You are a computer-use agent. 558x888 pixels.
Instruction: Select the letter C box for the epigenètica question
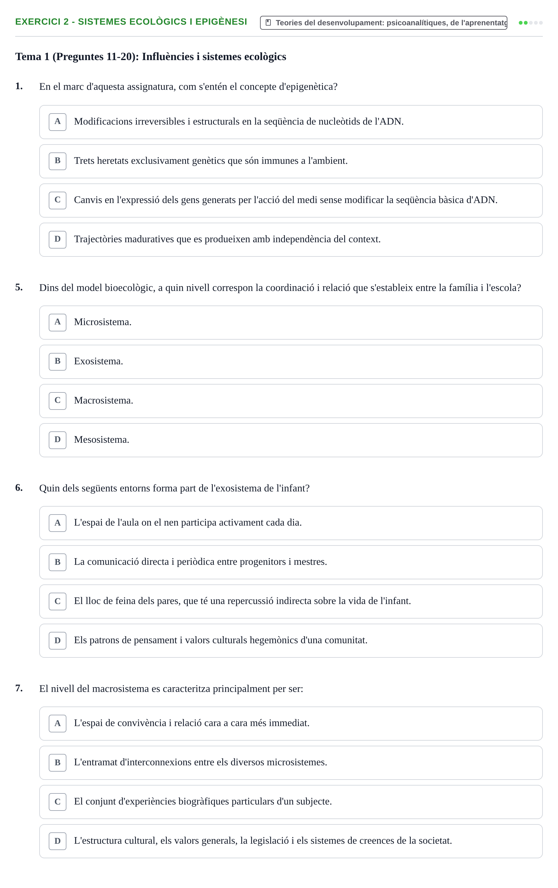[58, 200]
